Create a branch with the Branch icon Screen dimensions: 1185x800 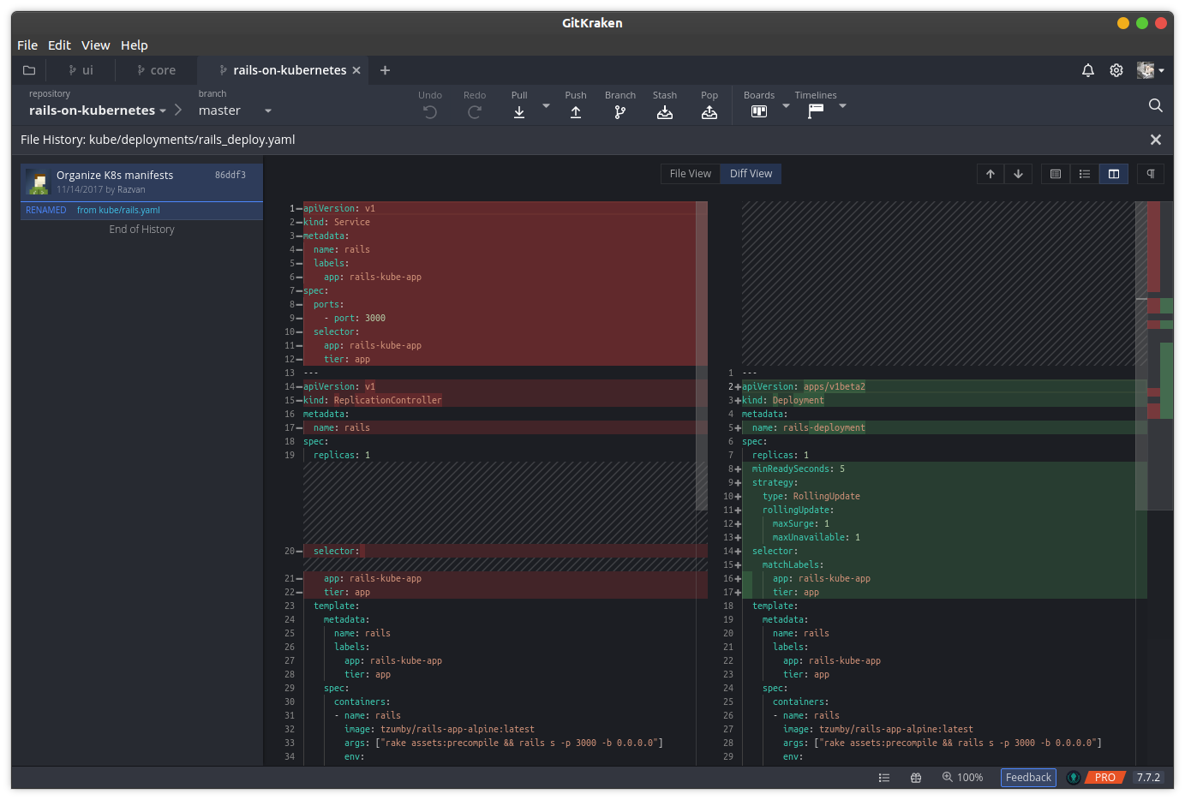point(620,112)
